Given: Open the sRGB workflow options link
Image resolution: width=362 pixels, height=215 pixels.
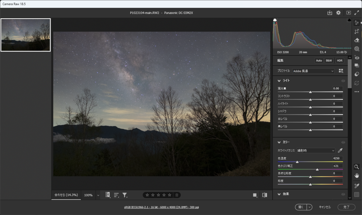Looking at the screenshot, I should tap(161, 207).
